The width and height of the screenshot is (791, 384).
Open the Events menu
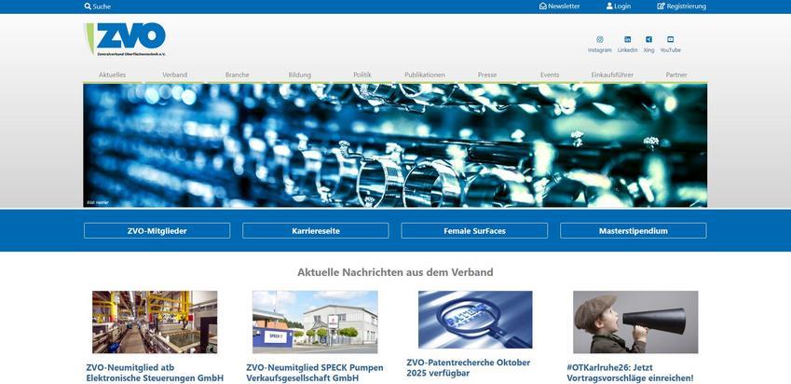coord(550,75)
